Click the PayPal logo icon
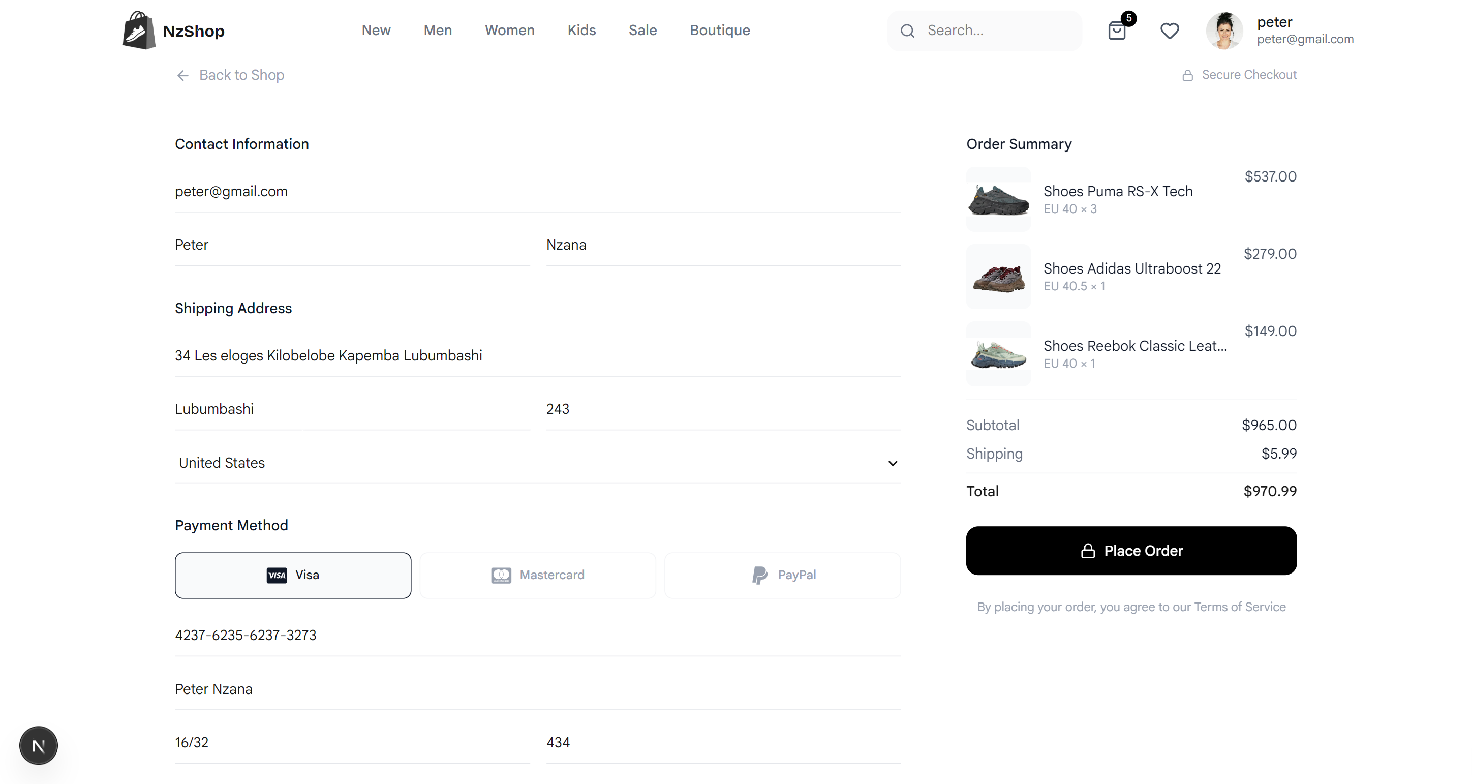 [x=759, y=575]
